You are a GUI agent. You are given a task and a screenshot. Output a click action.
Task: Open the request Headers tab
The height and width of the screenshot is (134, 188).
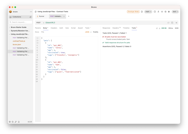[x=54, y=28]
